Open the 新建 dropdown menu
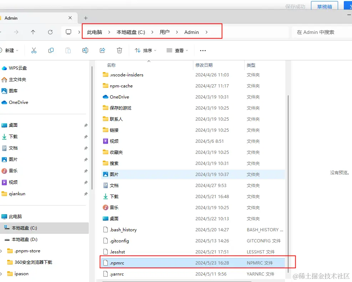Image resolution: width=352 pixels, height=282 pixels. [9, 50]
